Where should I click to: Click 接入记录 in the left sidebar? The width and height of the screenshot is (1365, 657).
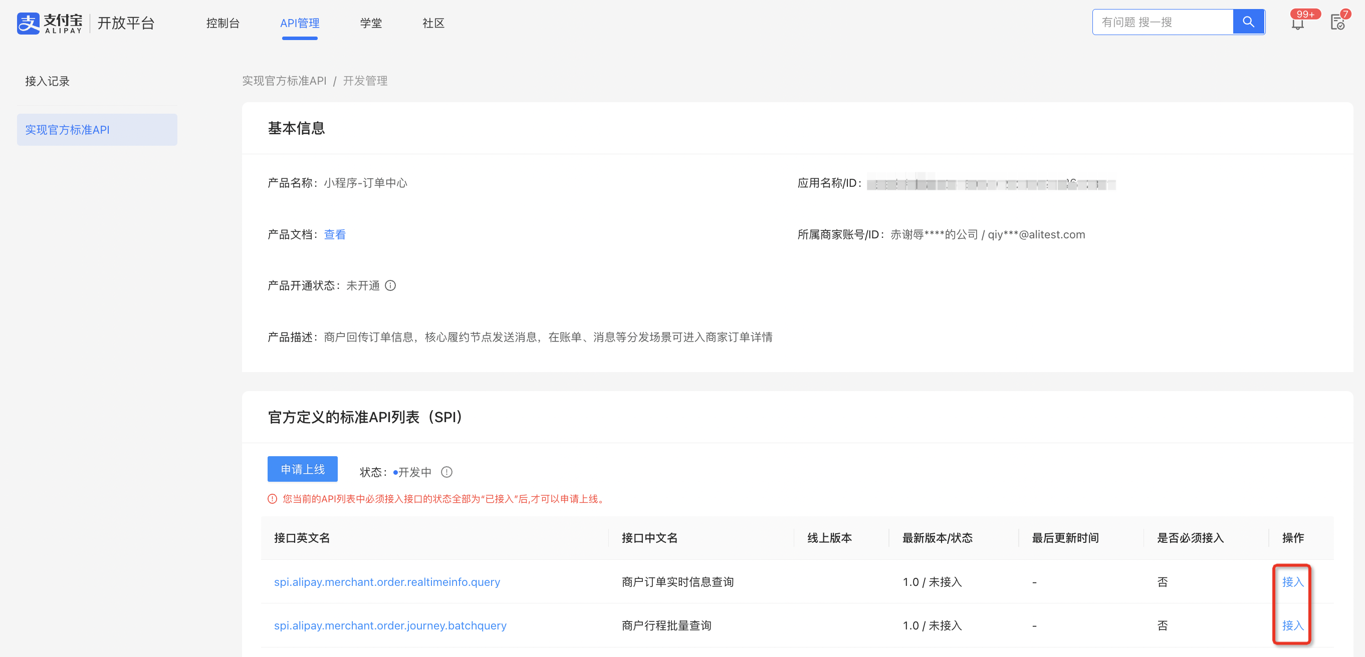pyautogui.click(x=47, y=81)
